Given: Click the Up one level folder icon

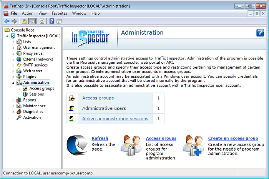Looking at the screenshot, I should tap(24, 21).
